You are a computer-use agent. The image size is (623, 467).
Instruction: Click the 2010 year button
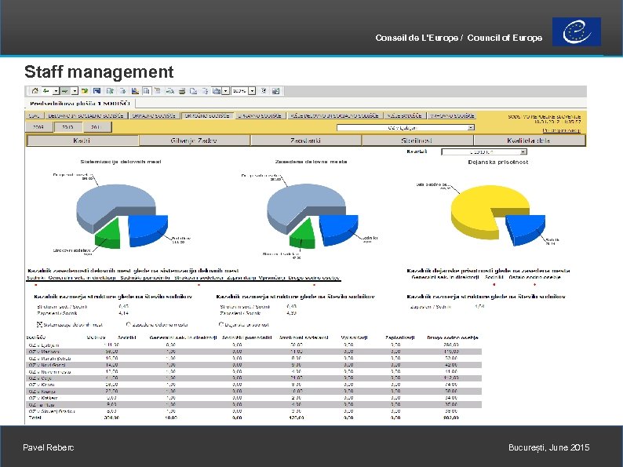[68, 127]
